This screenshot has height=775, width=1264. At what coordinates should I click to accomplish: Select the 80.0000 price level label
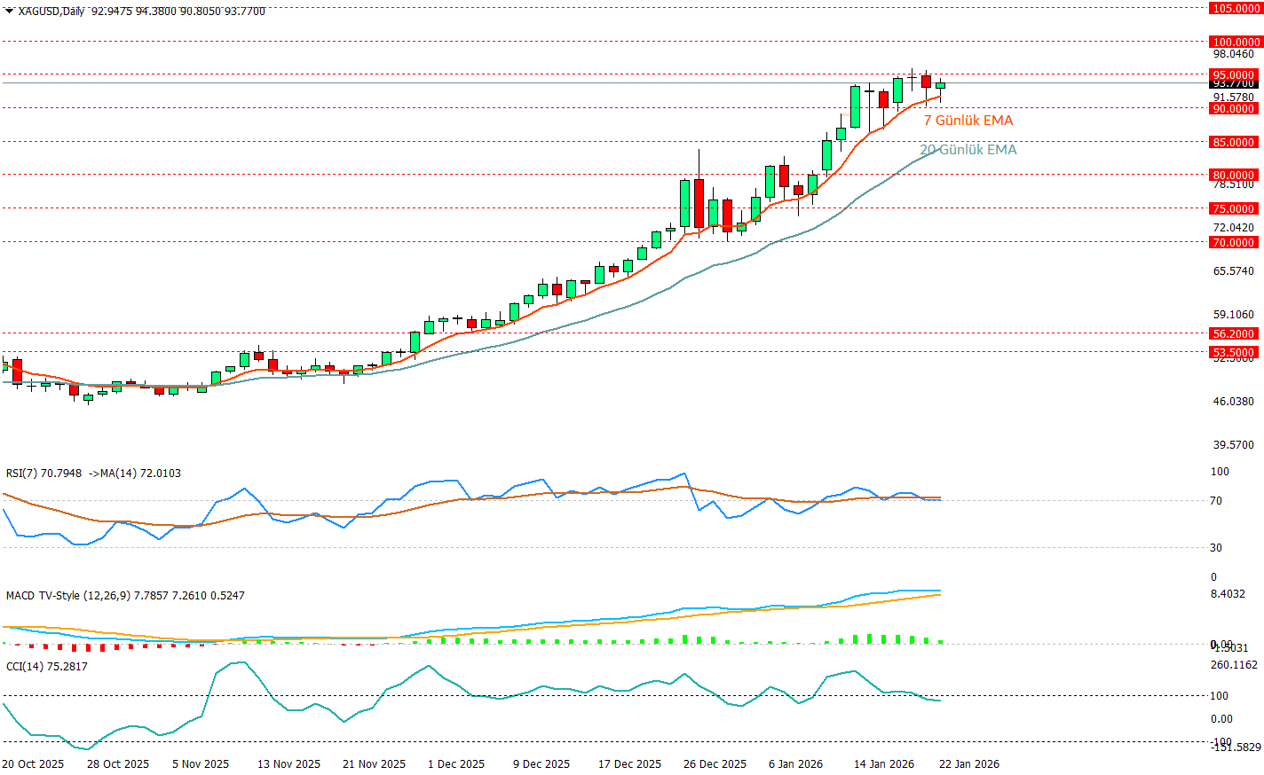1234,175
